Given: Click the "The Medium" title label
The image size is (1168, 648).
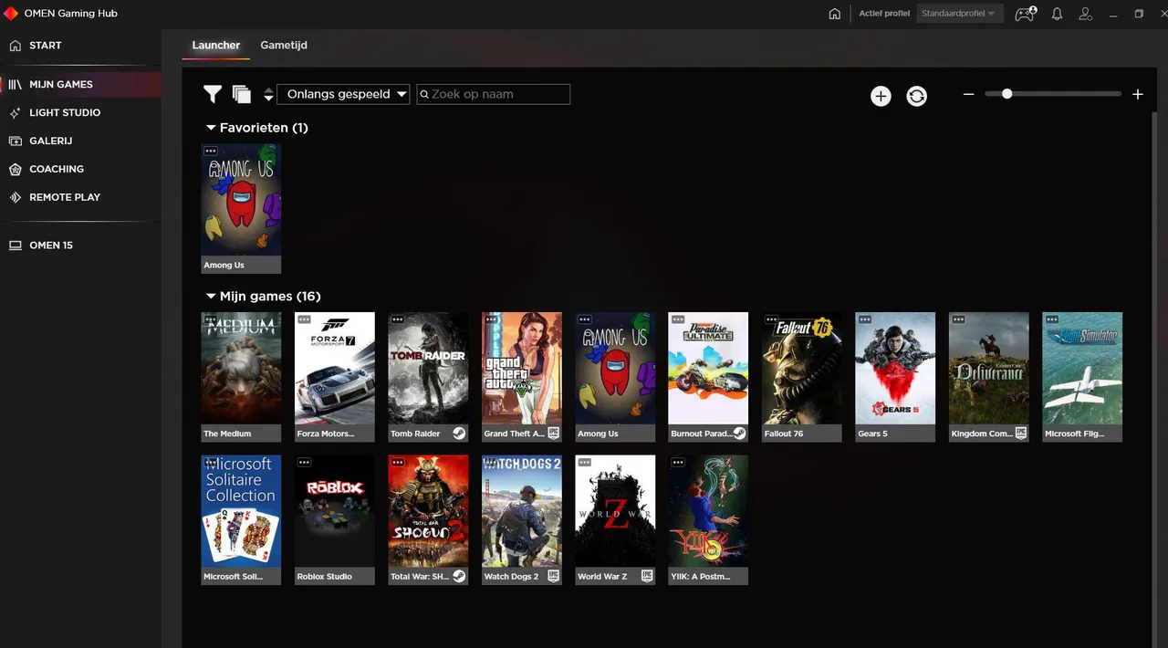Looking at the screenshot, I should pyautogui.click(x=227, y=434).
